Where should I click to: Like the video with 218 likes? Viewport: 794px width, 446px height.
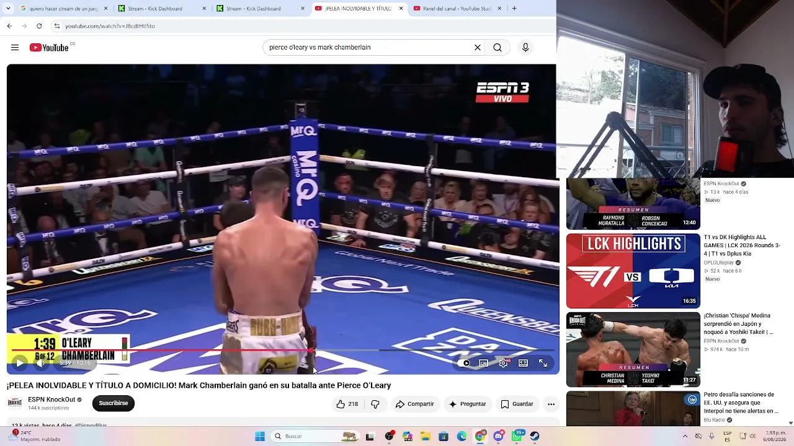pos(347,404)
